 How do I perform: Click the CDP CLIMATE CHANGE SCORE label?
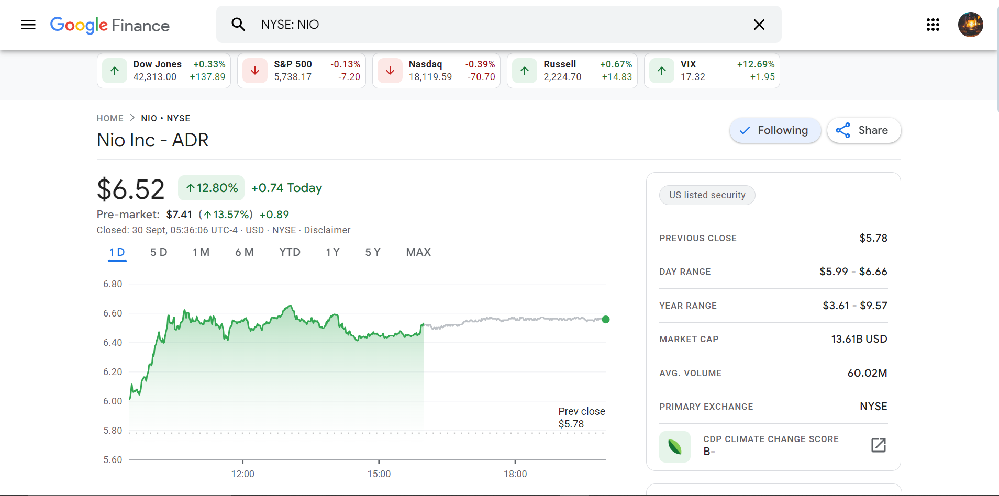(771, 439)
